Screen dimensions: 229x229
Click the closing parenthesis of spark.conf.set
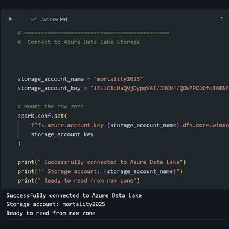pos(19,143)
